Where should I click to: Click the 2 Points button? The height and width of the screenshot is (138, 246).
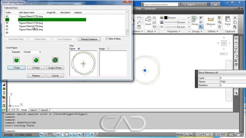click(36, 68)
